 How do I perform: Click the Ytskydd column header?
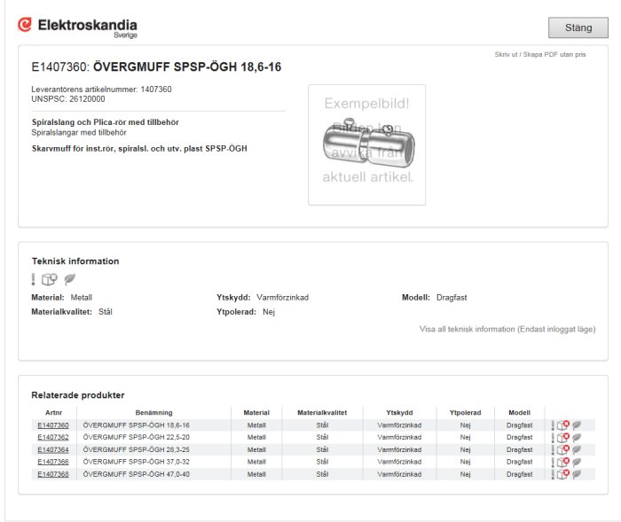[x=399, y=413]
